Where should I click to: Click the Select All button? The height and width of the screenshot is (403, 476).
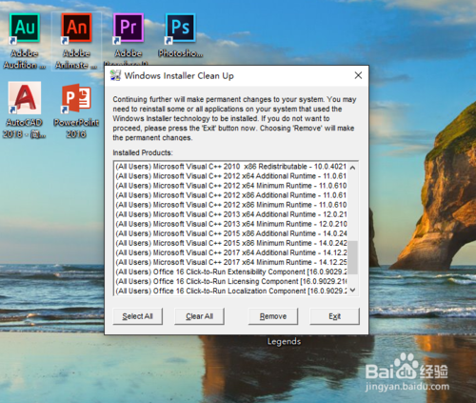click(138, 316)
